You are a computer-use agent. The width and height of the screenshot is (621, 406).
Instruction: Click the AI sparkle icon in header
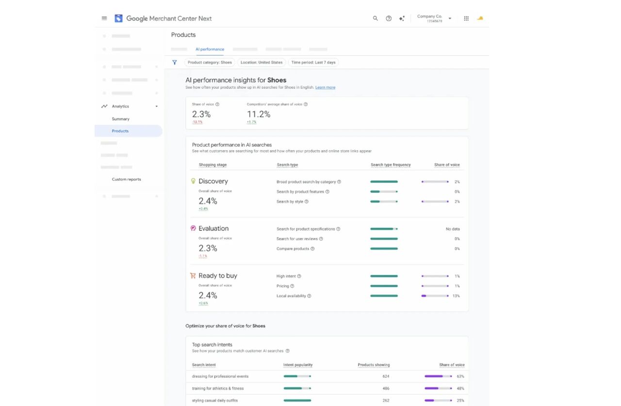402,18
